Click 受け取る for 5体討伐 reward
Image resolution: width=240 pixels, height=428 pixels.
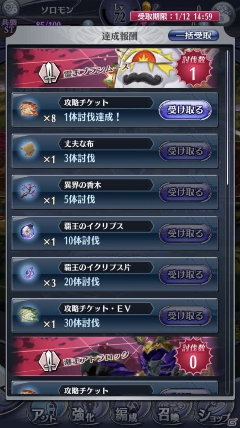coord(185,192)
